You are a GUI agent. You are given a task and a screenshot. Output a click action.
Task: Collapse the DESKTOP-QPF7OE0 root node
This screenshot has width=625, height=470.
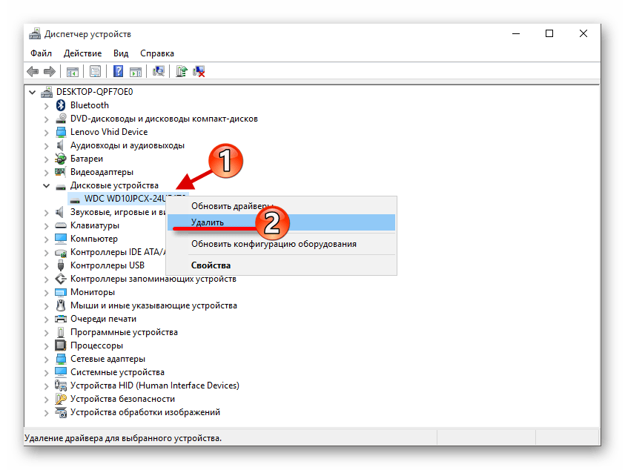(33, 92)
